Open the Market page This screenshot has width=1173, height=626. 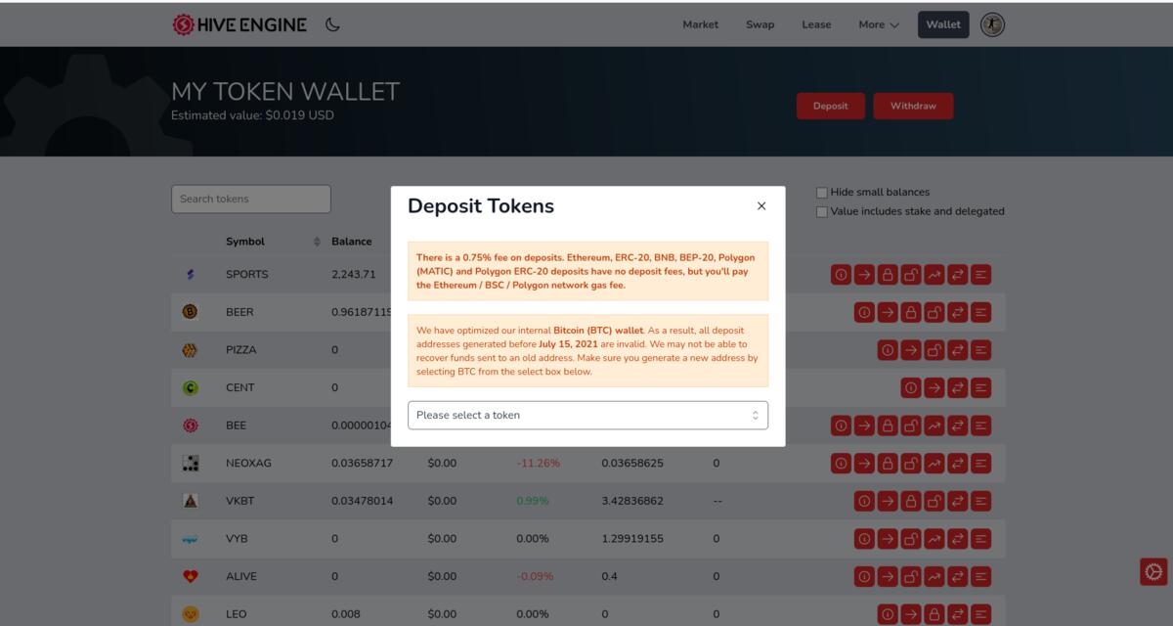point(700,24)
